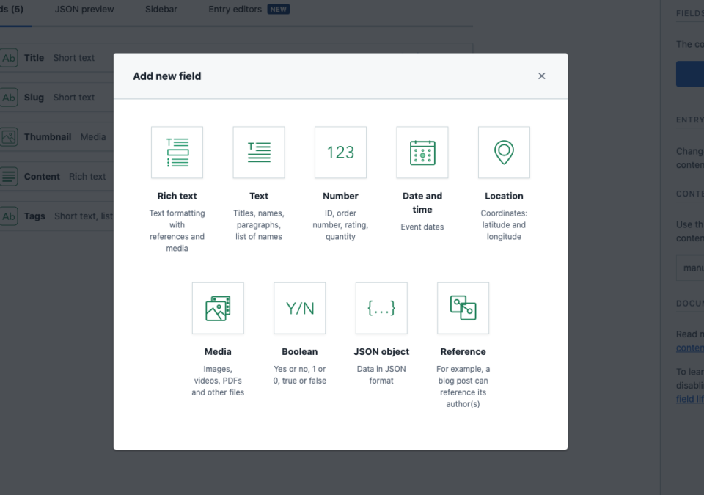Click the Content field name
704x495 pixels.
tap(42, 177)
